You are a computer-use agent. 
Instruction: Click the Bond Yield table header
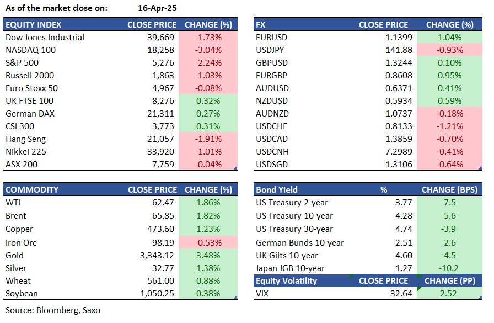click(x=277, y=190)
